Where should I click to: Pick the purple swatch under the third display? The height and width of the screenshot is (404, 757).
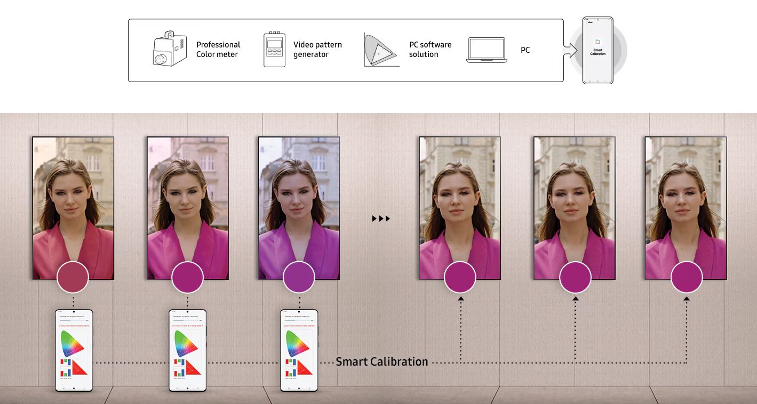click(x=299, y=277)
